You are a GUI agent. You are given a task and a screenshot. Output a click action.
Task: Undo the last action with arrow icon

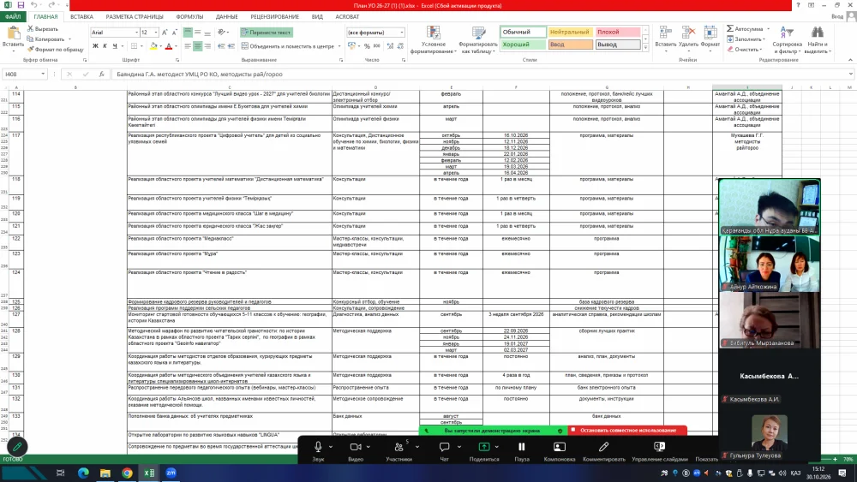pyautogui.click(x=33, y=5)
